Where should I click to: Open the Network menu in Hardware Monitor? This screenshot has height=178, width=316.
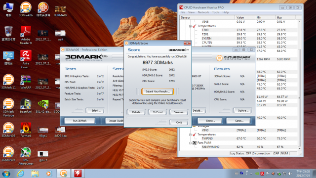pyautogui.click(x=203, y=12)
